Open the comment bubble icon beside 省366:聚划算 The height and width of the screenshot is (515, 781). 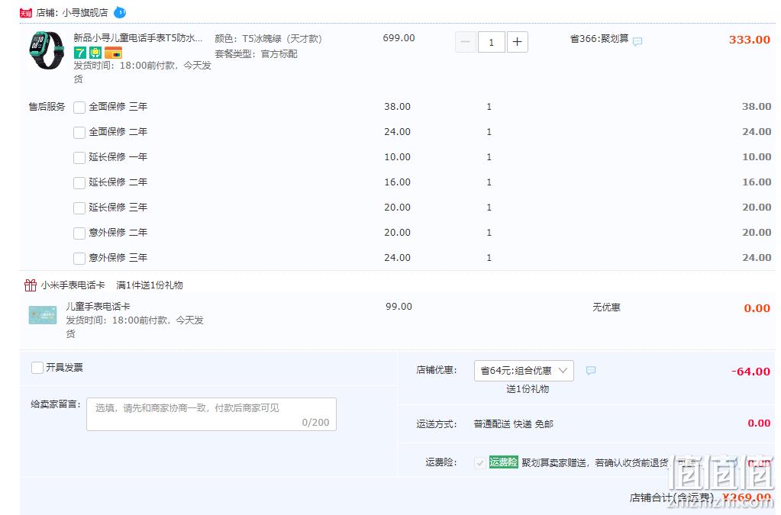click(x=637, y=41)
